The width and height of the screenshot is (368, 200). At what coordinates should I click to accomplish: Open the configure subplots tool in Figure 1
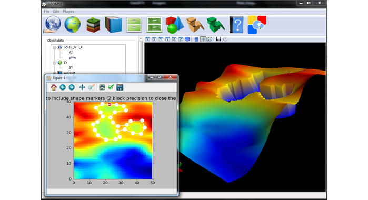pyautogui.click(x=102, y=87)
